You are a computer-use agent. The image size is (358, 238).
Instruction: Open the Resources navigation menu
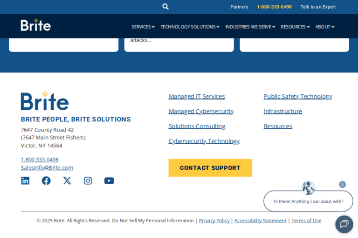[295, 27]
